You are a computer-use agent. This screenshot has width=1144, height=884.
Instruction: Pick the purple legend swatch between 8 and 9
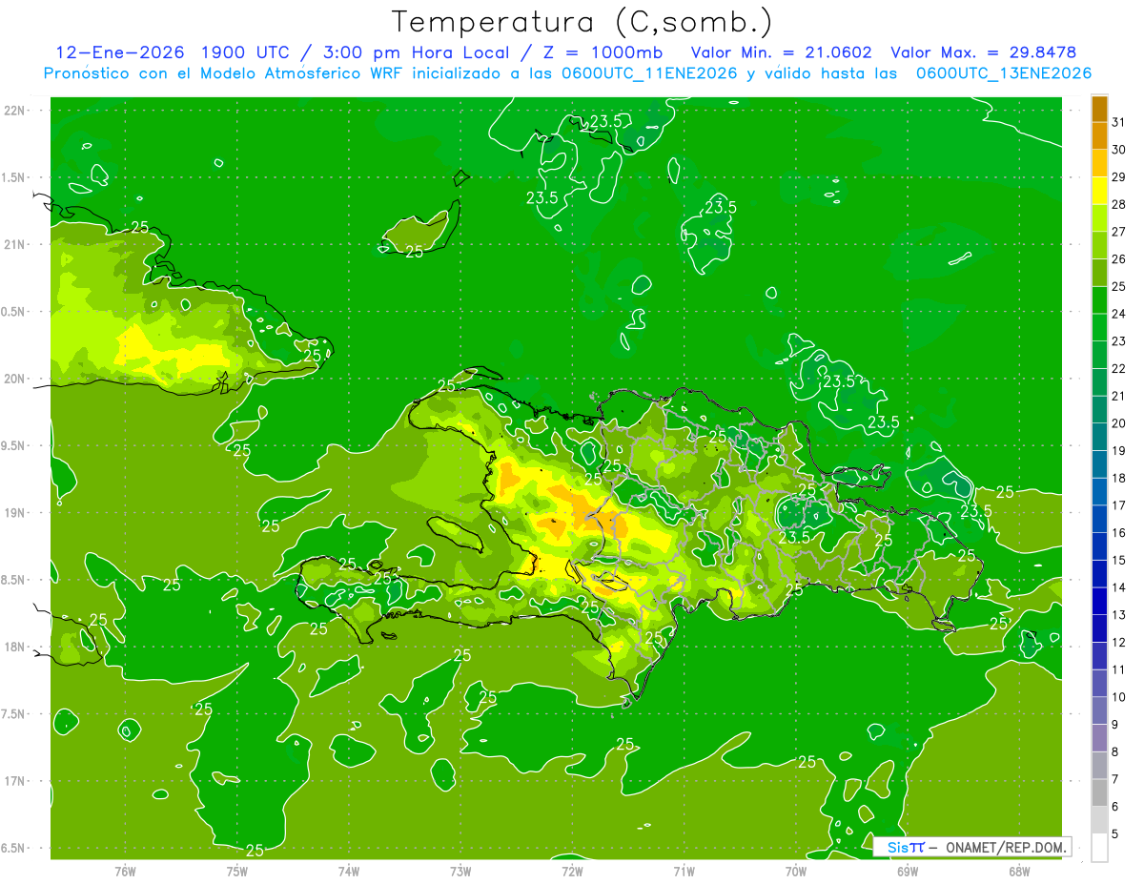pyautogui.click(x=1099, y=738)
